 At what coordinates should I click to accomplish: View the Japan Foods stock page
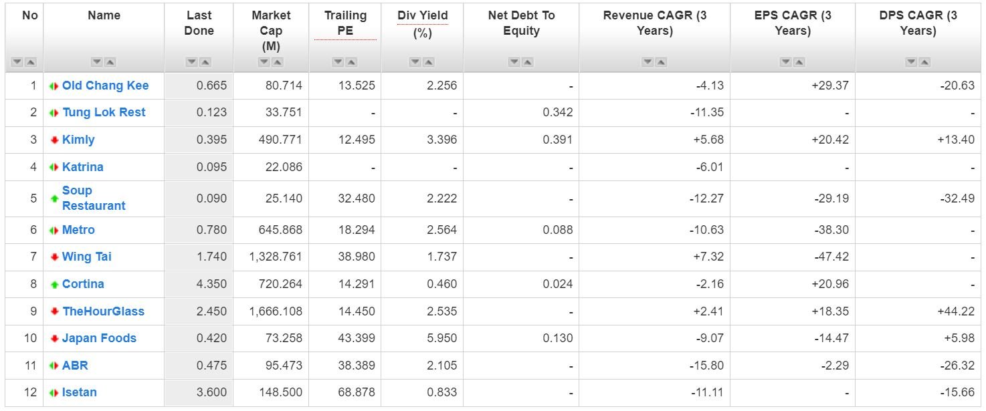pyautogui.click(x=99, y=338)
